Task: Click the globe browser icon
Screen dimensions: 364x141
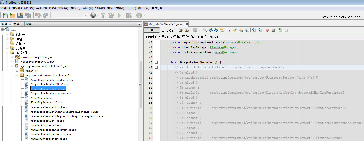Action: [x=93, y=15]
